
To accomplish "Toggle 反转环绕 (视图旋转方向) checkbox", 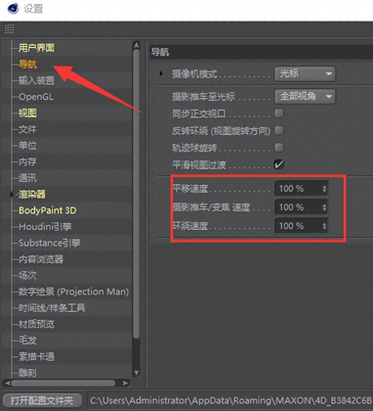I will [x=279, y=130].
